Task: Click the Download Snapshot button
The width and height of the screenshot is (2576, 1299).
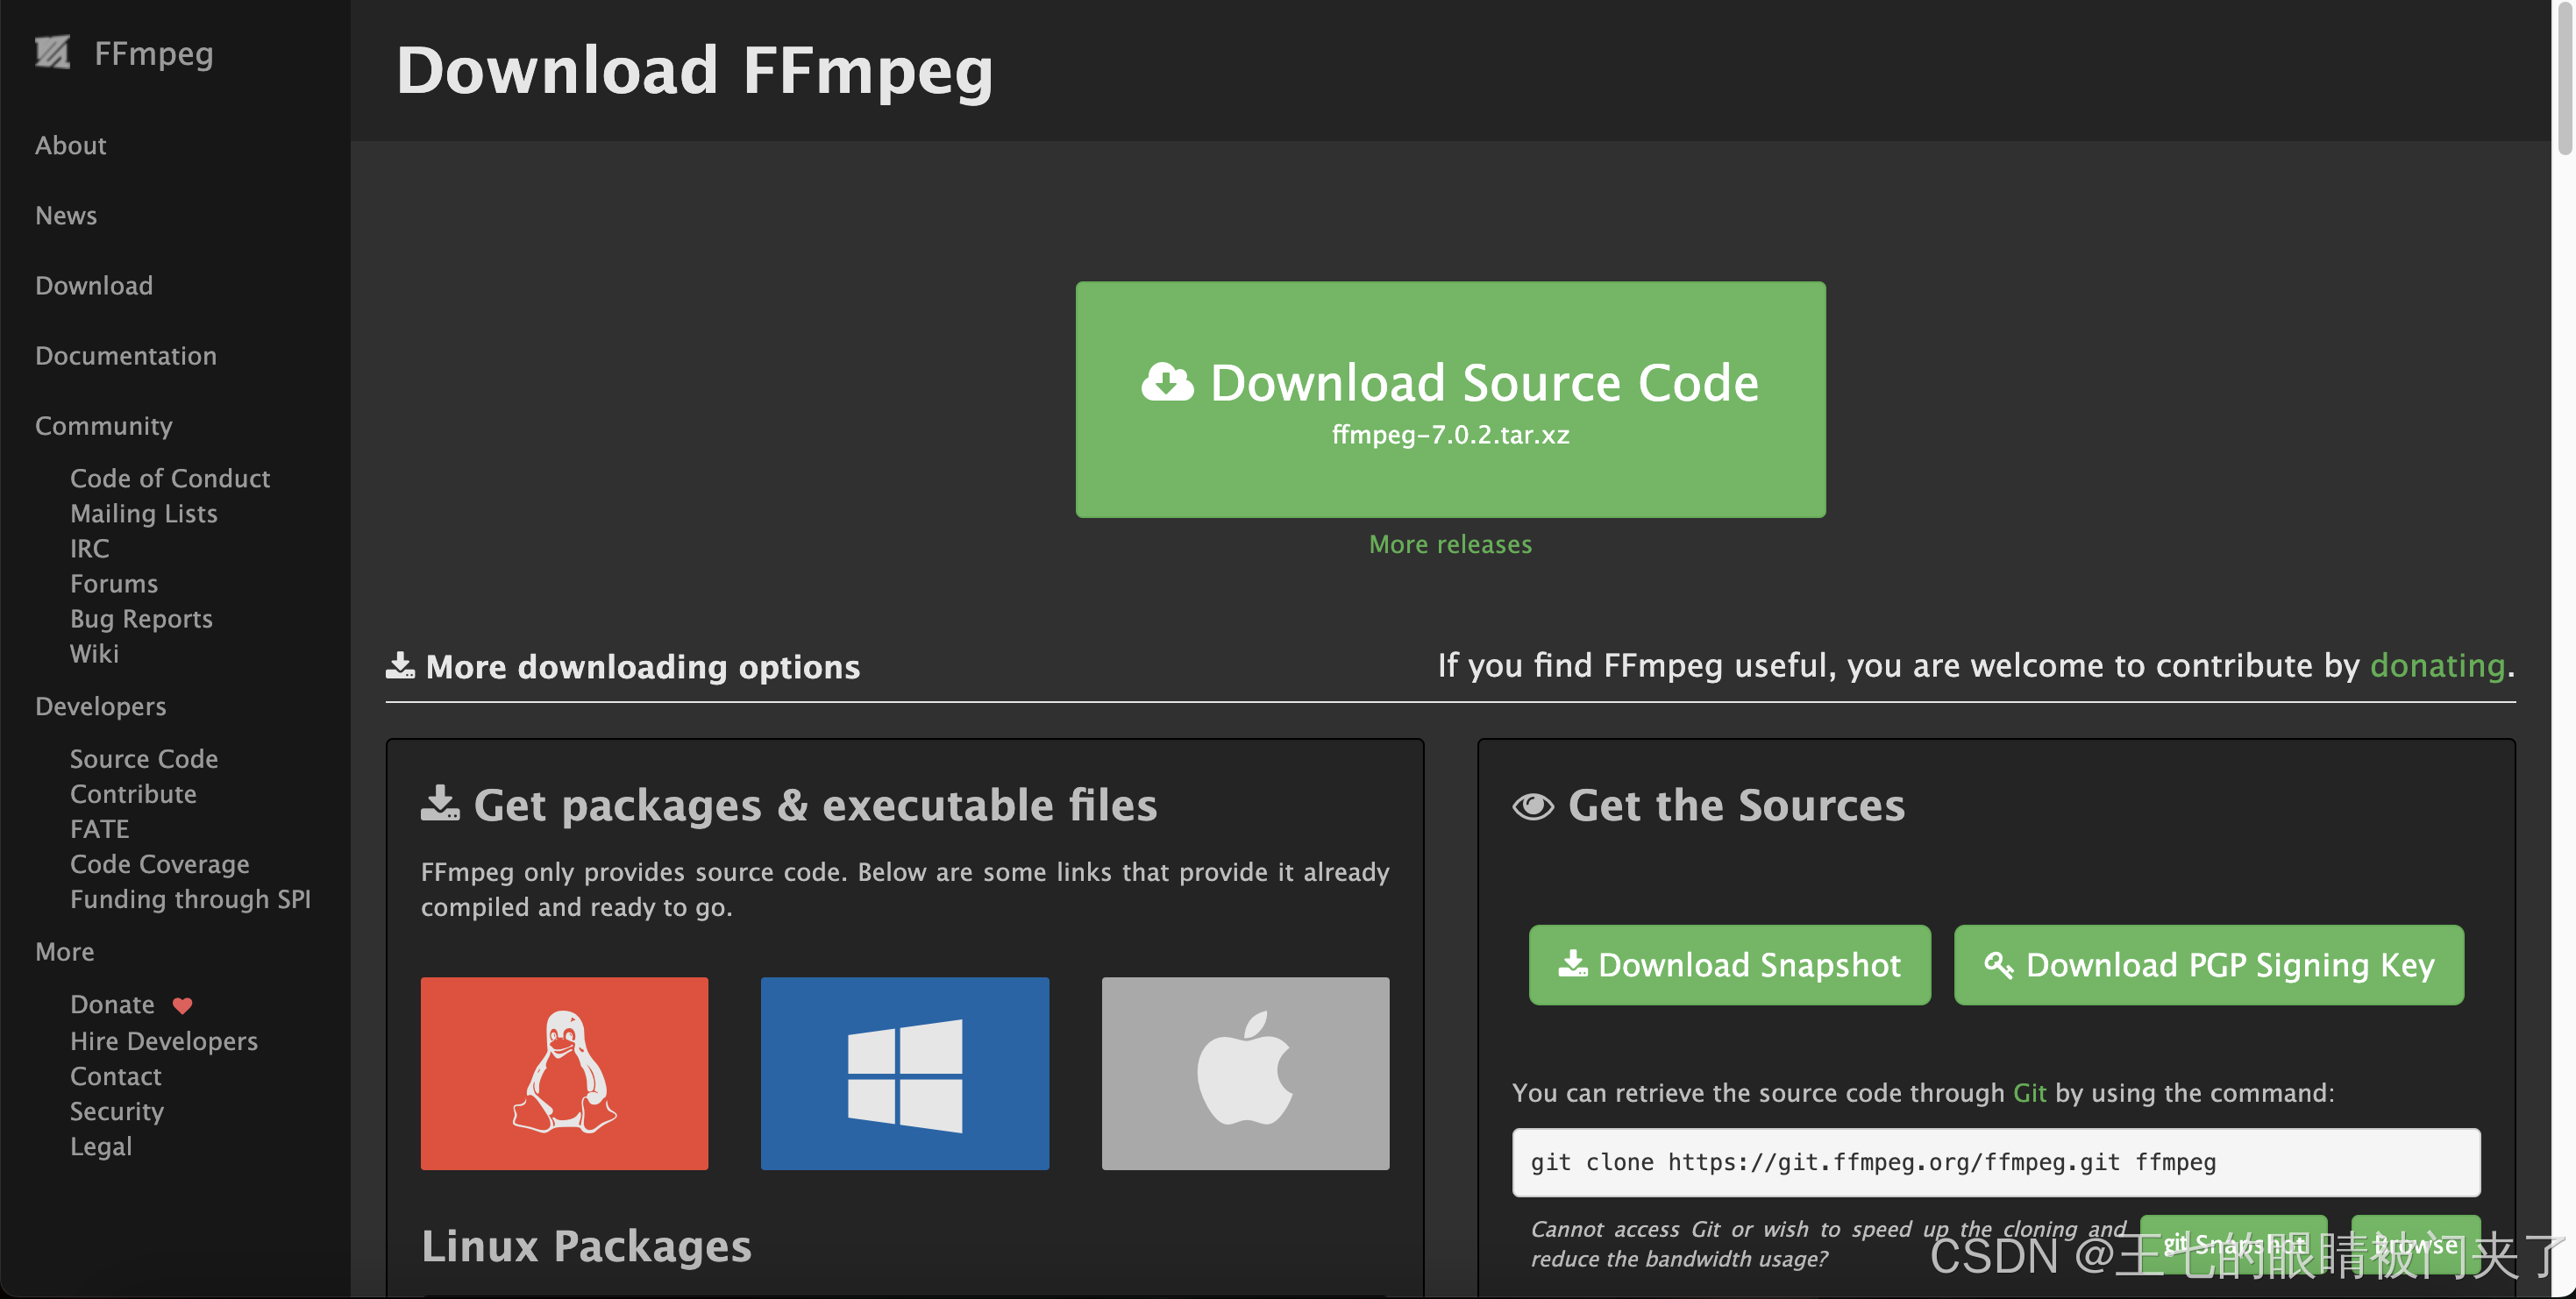Action: point(1729,965)
